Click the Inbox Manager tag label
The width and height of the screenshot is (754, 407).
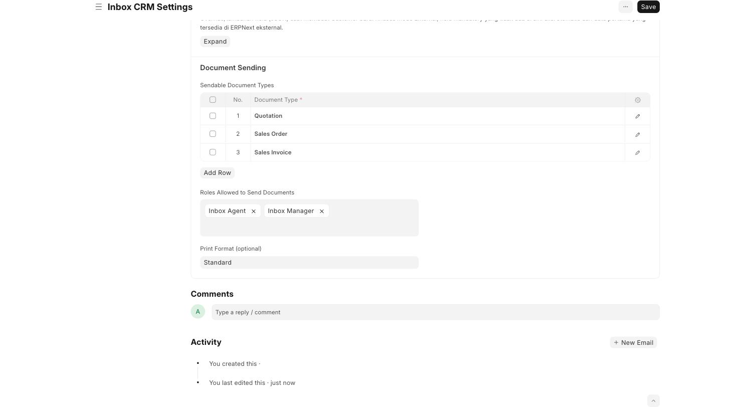[291, 211]
